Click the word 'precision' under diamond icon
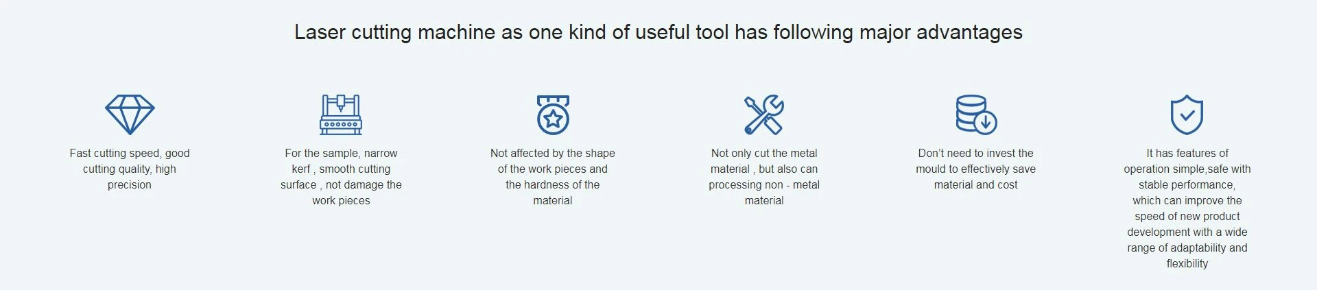 (130, 185)
